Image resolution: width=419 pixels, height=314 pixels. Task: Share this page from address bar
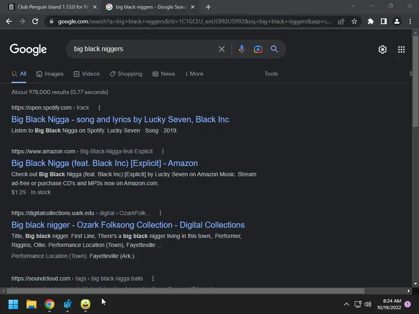[341, 21]
